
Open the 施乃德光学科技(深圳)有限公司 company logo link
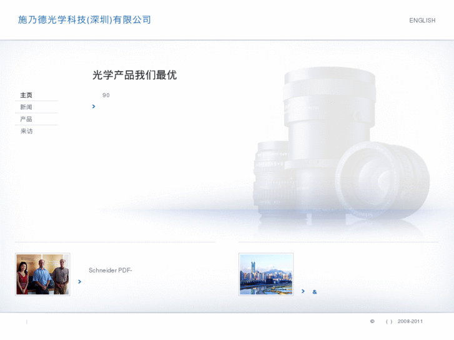tap(84, 20)
